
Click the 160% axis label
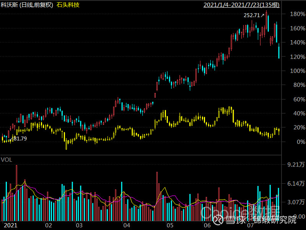tap(298, 28)
